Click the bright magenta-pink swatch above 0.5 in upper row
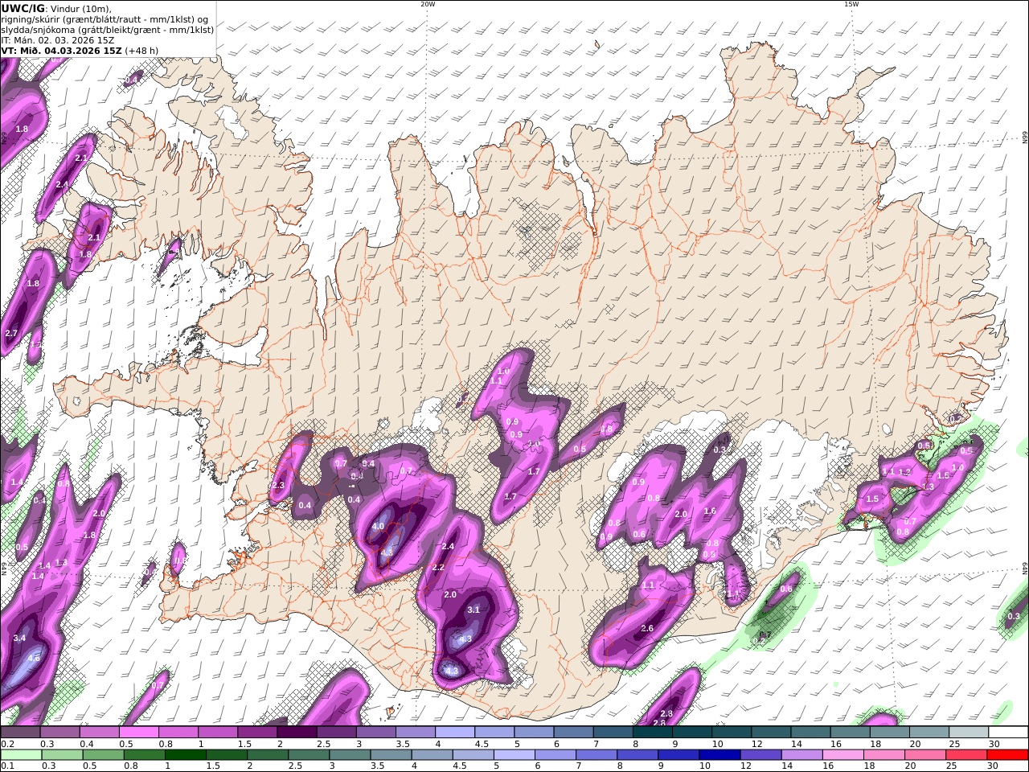 click(x=138, y=733)
